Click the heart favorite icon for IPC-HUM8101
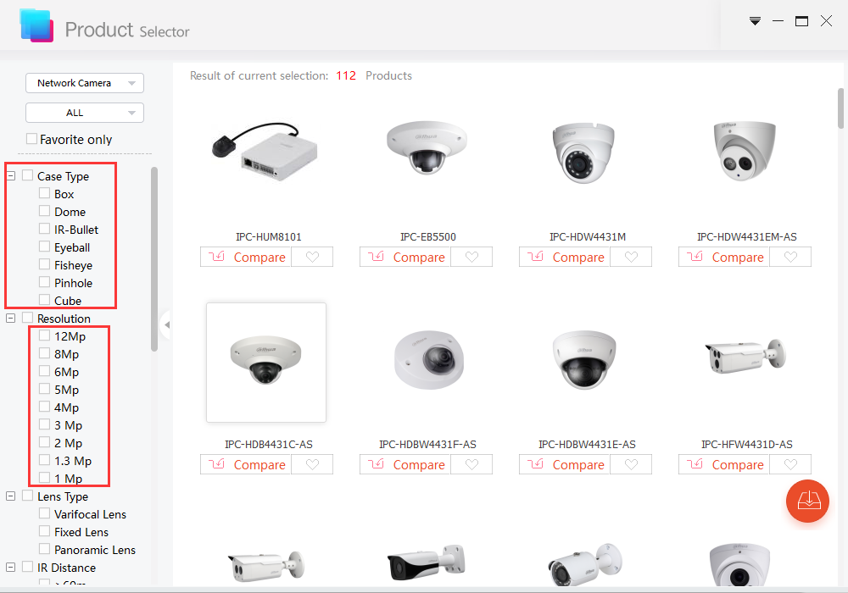This screenshot has height=593, width=848. pos(313,257)
